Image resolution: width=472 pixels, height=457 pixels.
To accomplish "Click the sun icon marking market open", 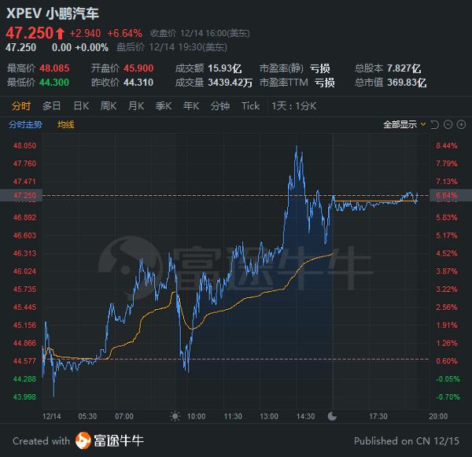I will coord(175,416).
